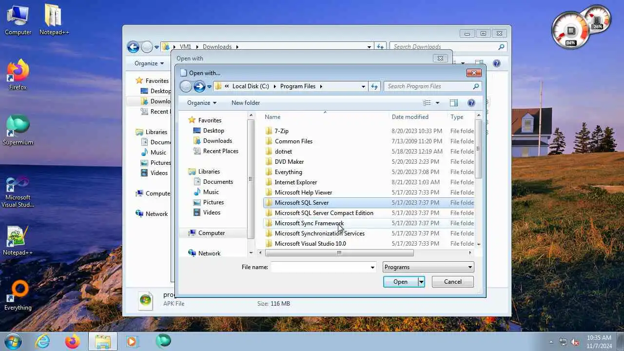Open Firefox from taskbar

coord(73,341)
